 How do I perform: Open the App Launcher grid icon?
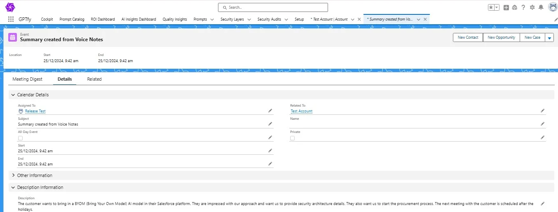point(11,19)
